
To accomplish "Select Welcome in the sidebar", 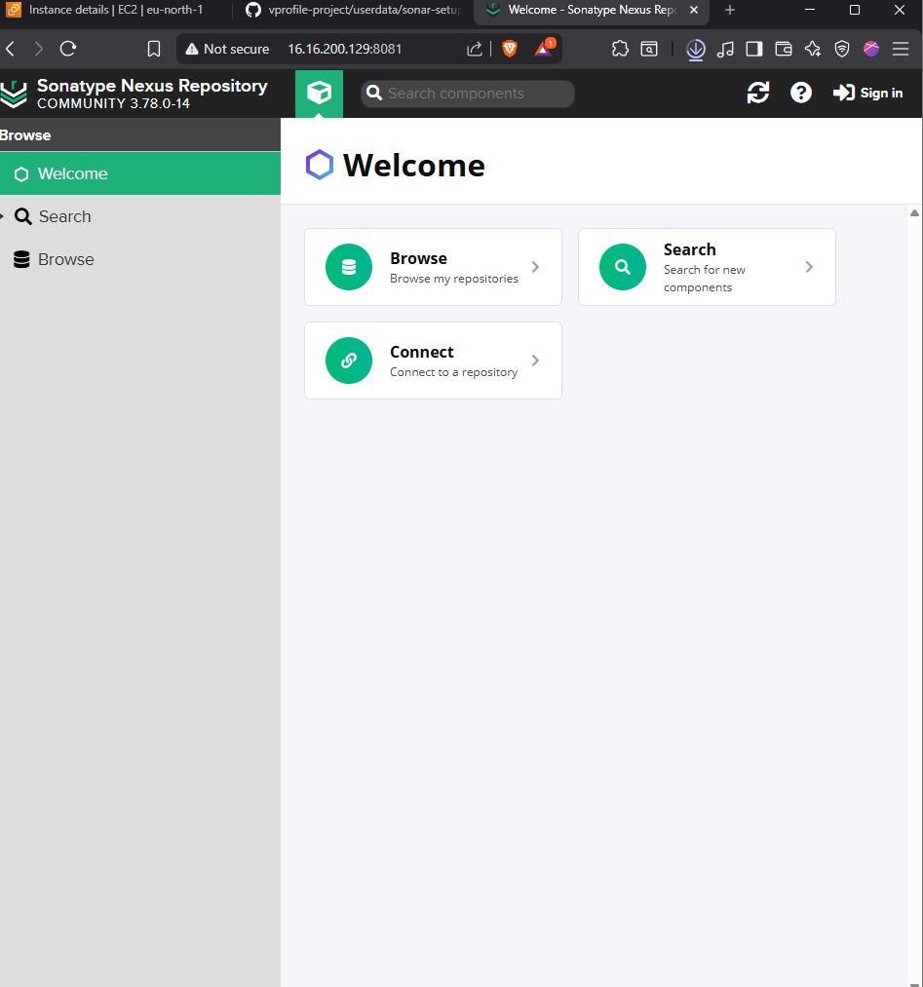I will click(x=139, y=173).
